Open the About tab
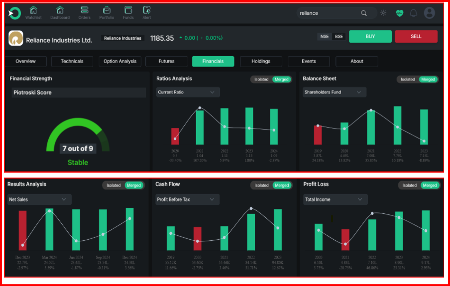Viewport: 450px width, 286px height. tap(357, 61)
